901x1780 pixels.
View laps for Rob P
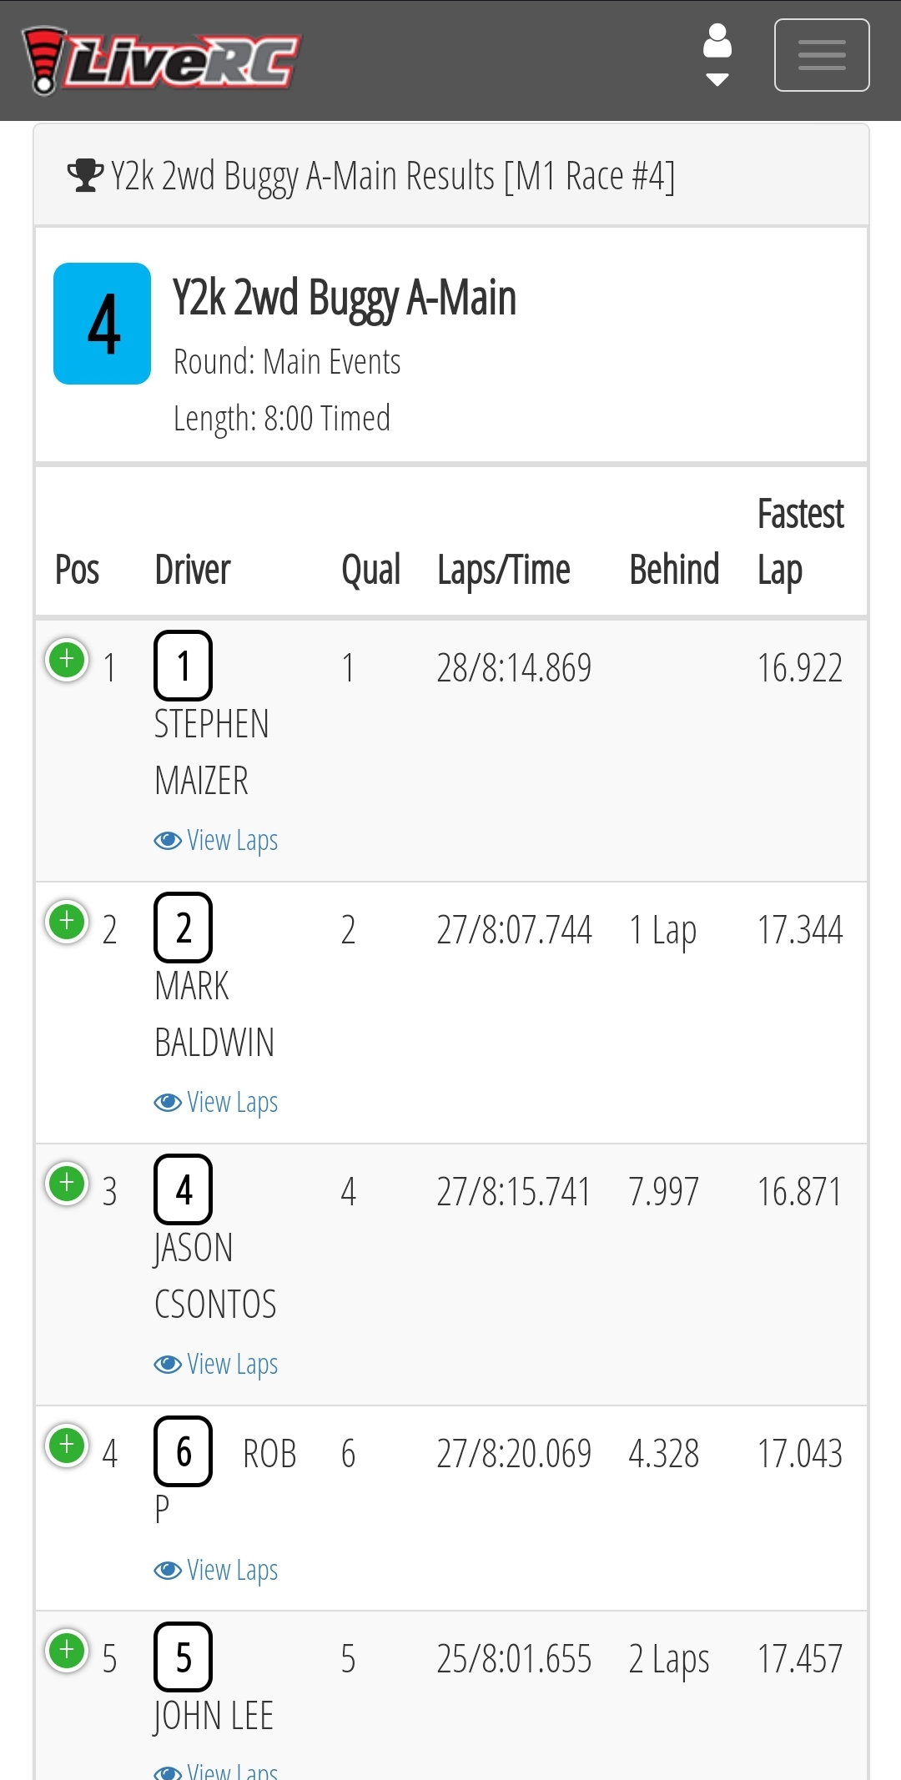[x=216, y=1570]
